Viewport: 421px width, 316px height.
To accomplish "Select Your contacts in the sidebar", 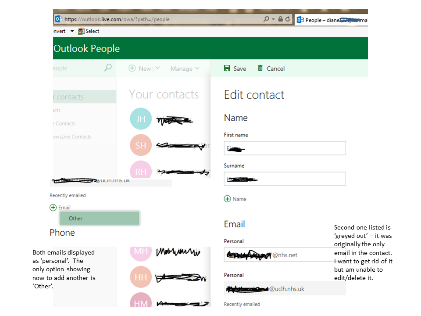I will click(x=85, y=97).
